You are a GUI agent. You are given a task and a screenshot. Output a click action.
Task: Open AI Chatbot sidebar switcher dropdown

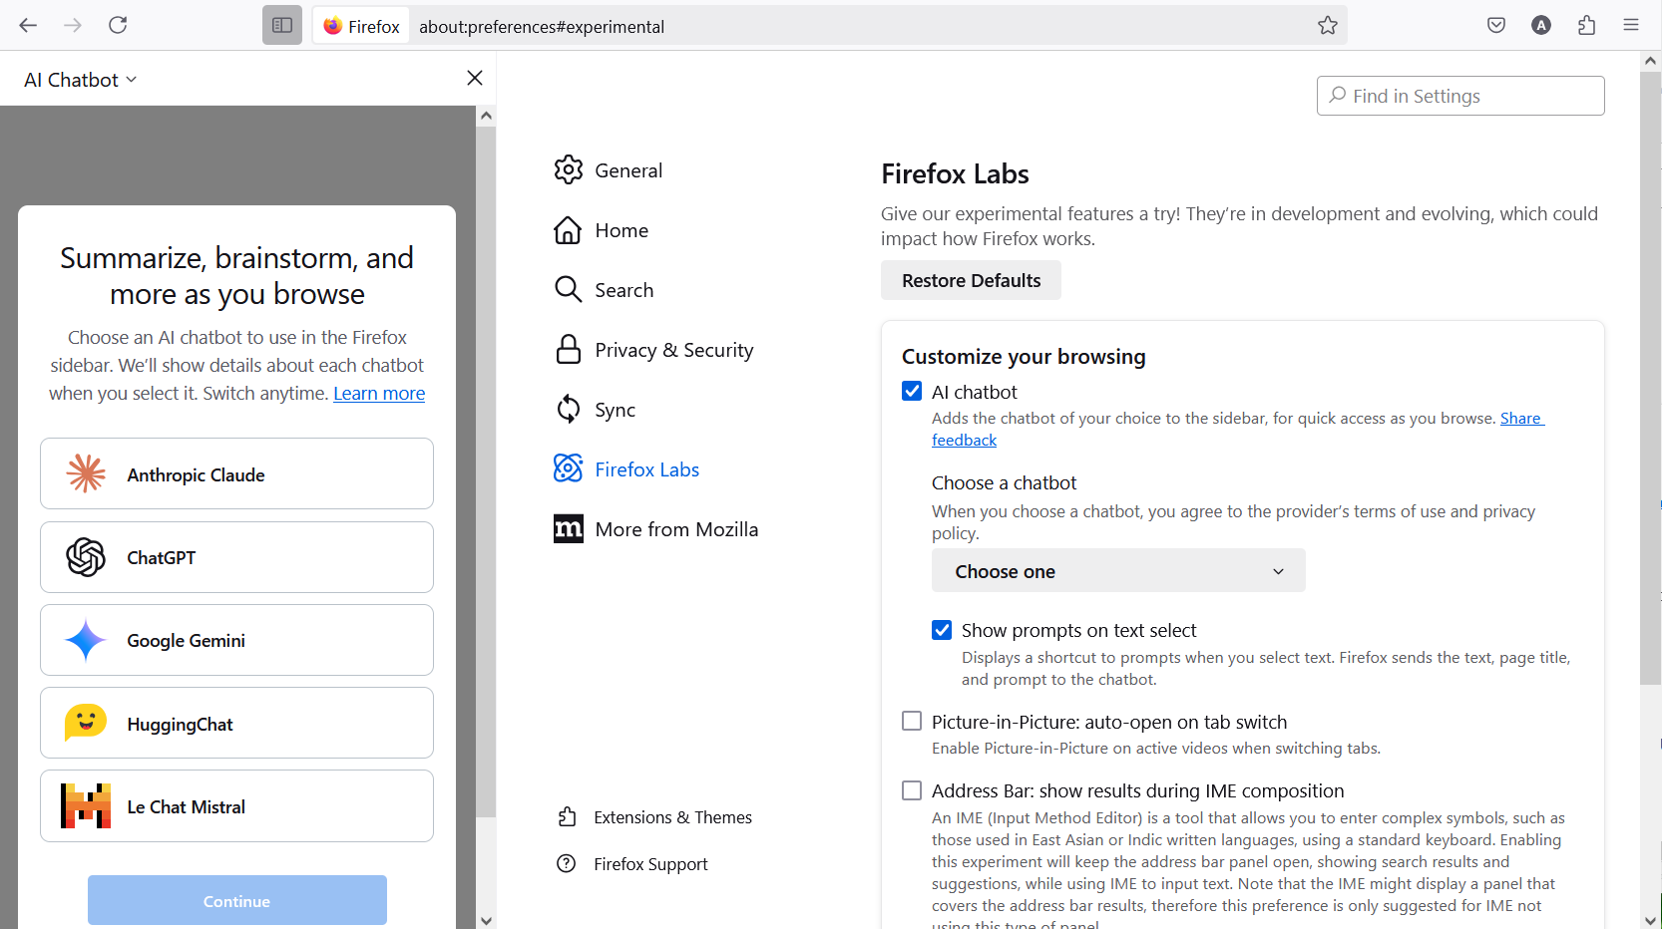(x=81, y=80)
